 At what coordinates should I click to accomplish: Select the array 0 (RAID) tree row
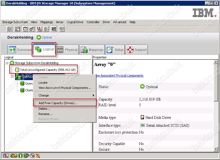24,77
